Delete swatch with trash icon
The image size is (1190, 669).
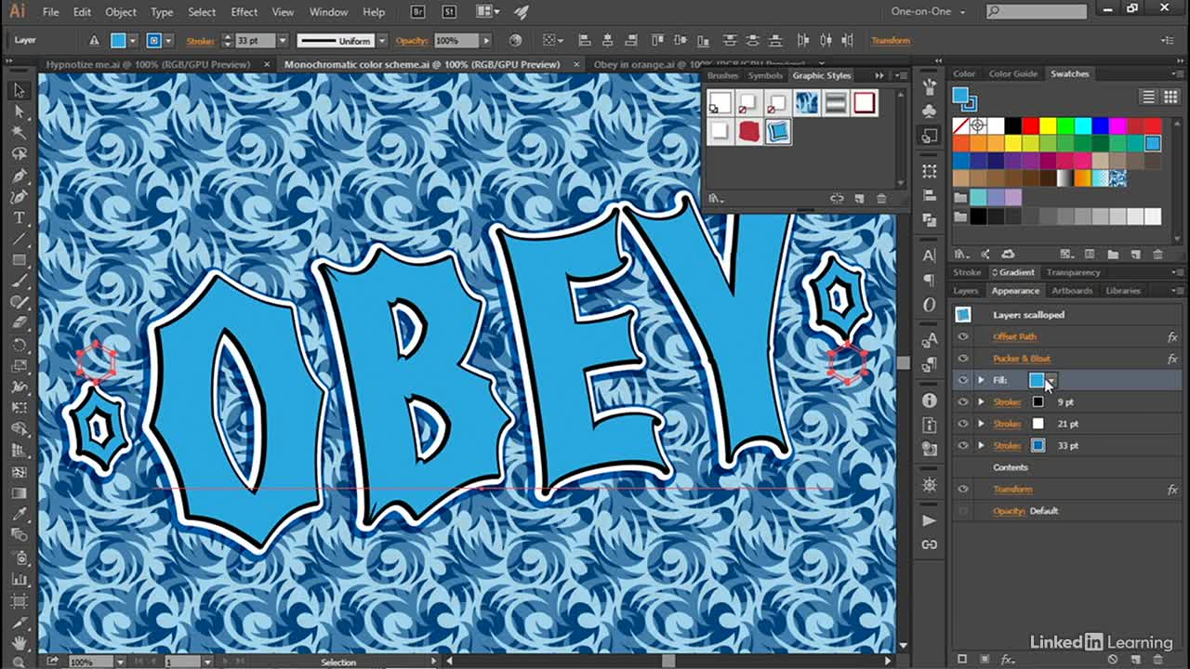[1157, 254]
